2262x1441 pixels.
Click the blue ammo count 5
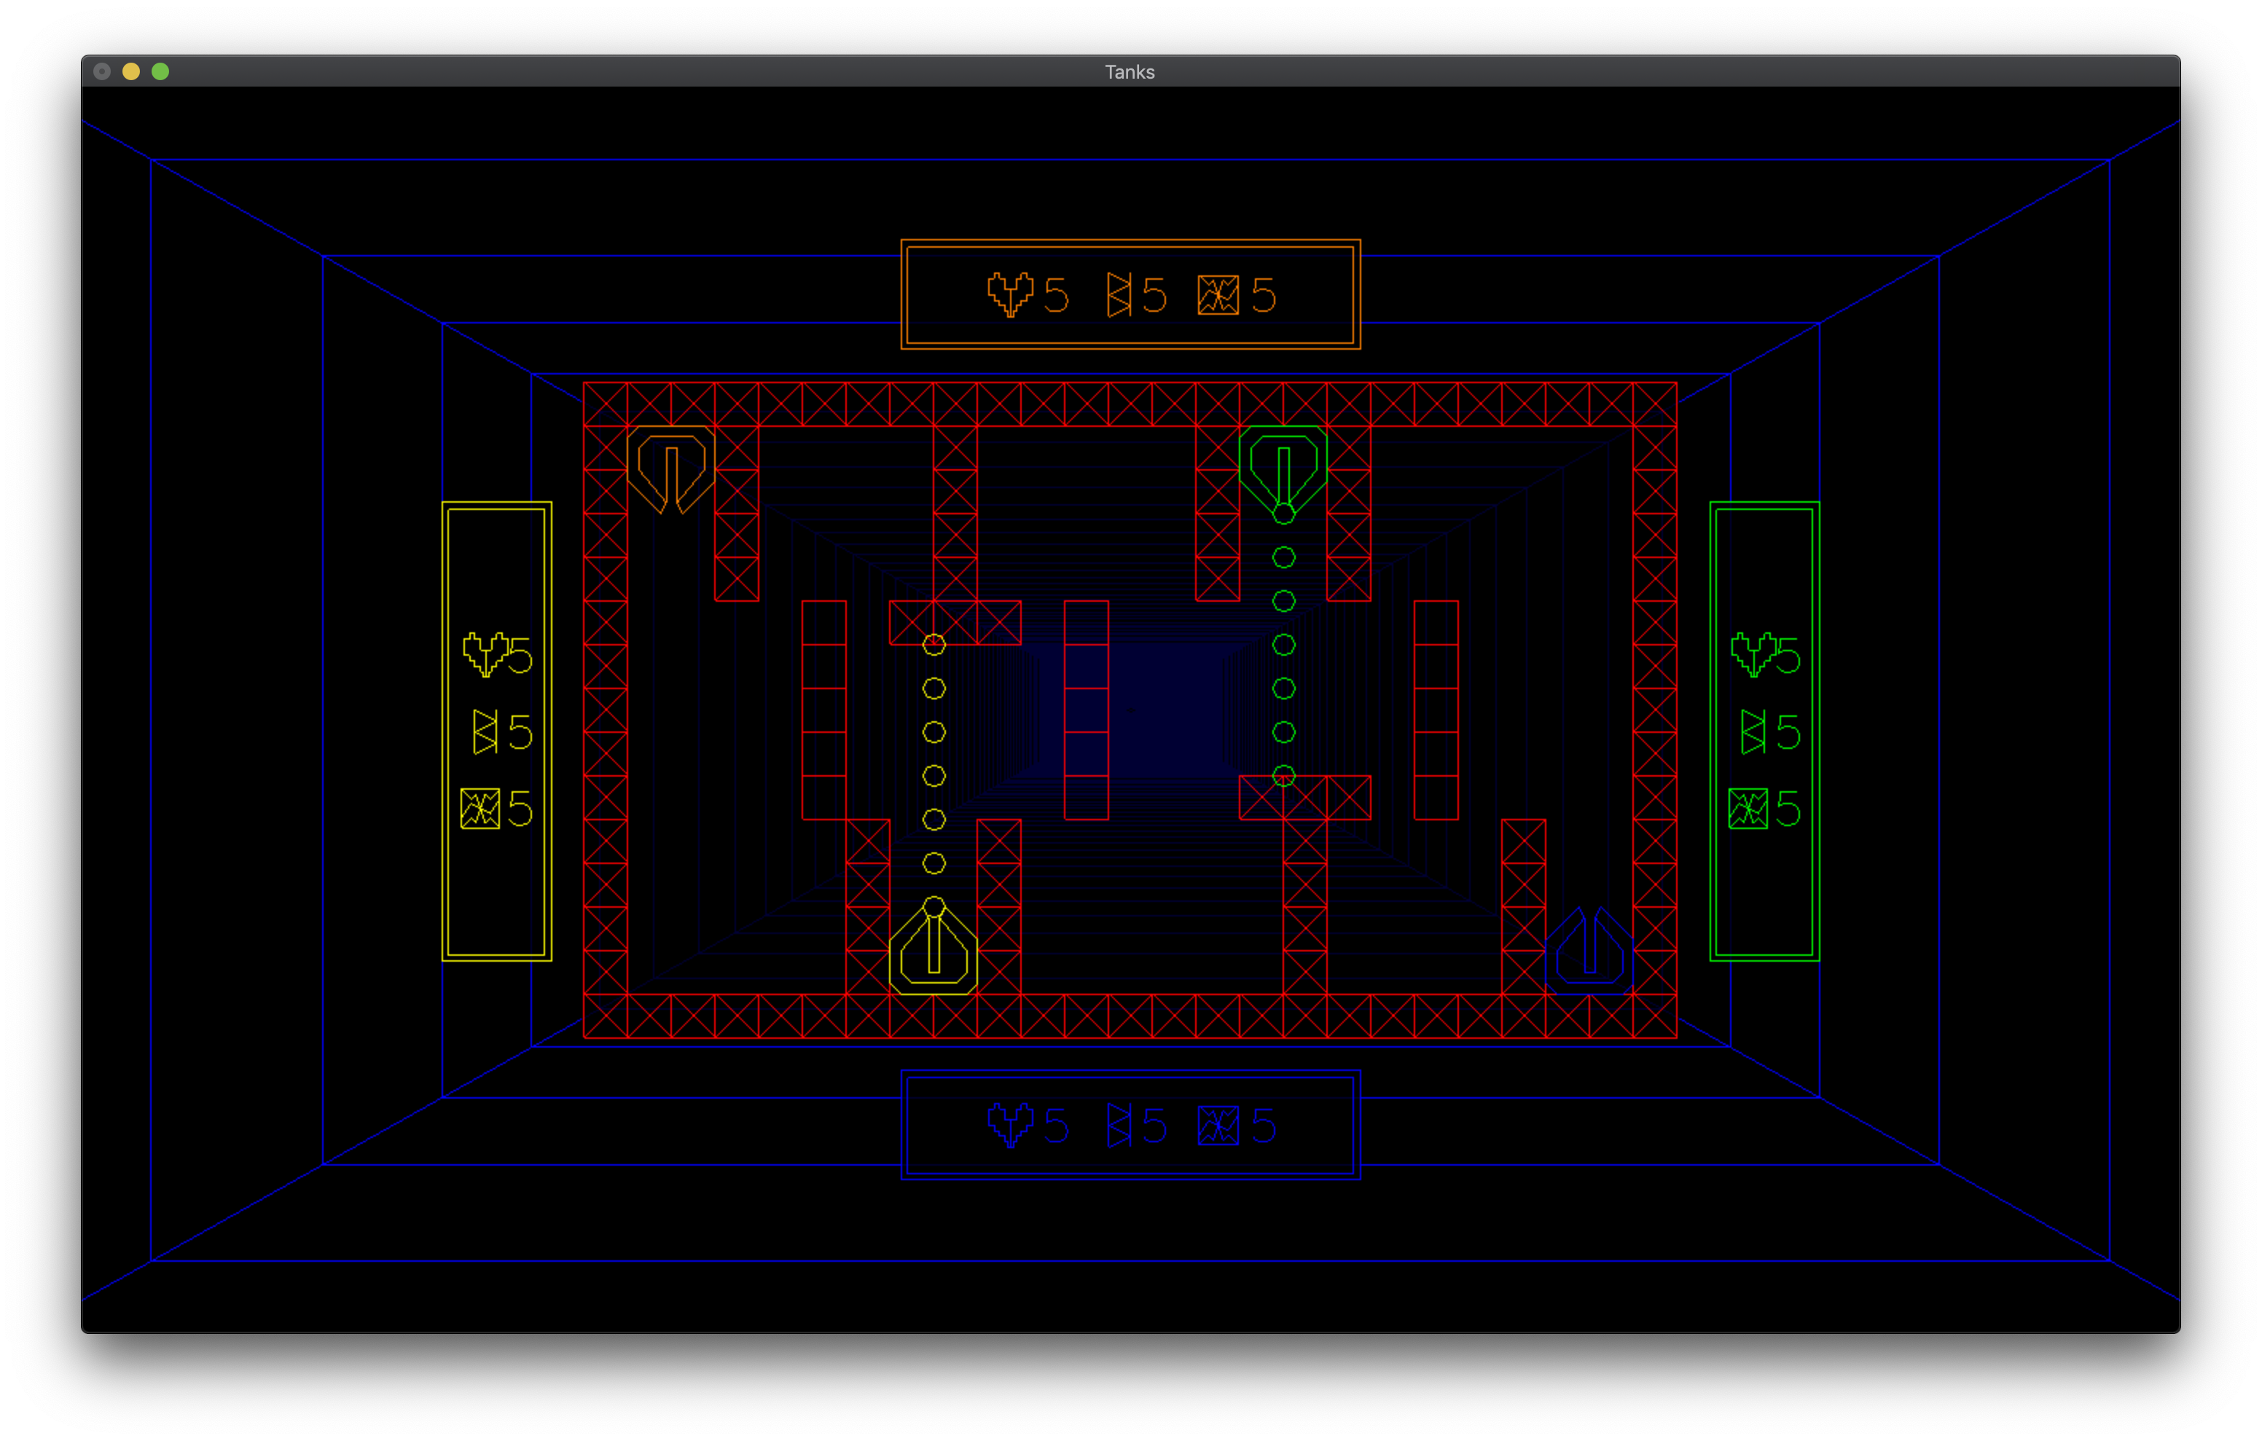pos(1154,1126)
